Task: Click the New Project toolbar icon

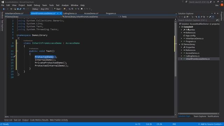Action: pos(11,9)
